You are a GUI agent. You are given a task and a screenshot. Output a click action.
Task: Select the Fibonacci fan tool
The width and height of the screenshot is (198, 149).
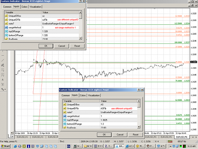(3, 75)
